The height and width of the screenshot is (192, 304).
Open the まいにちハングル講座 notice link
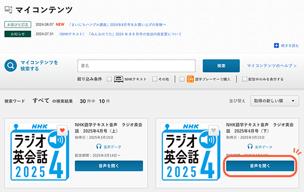(118, 25)
